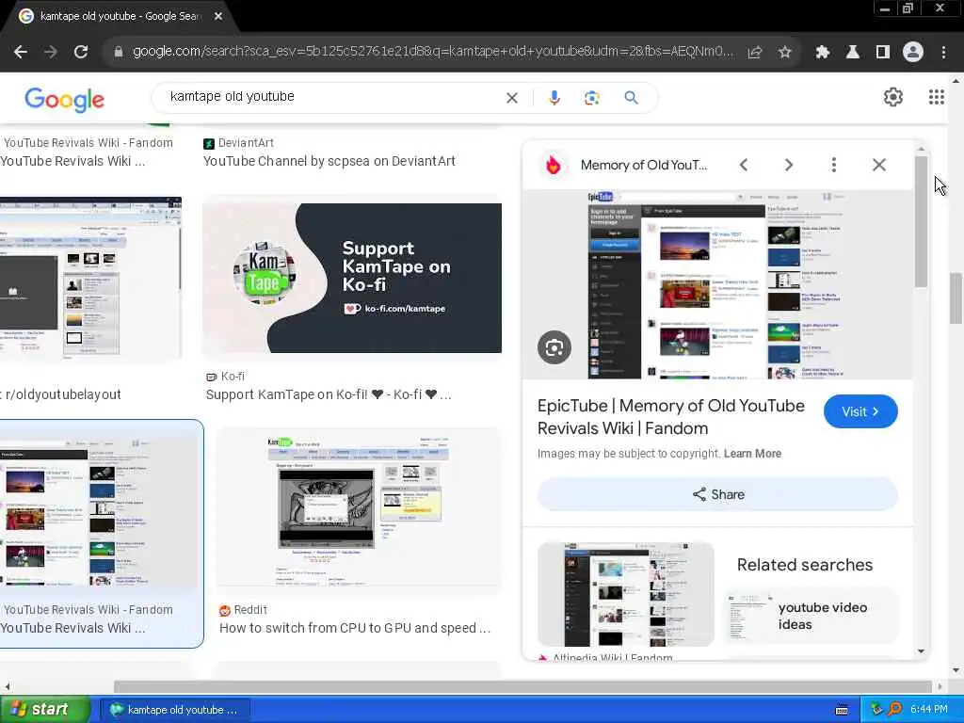Select youtube video ideas related search
The width and height of the screenshot is (964, 723).
(811, 616)
